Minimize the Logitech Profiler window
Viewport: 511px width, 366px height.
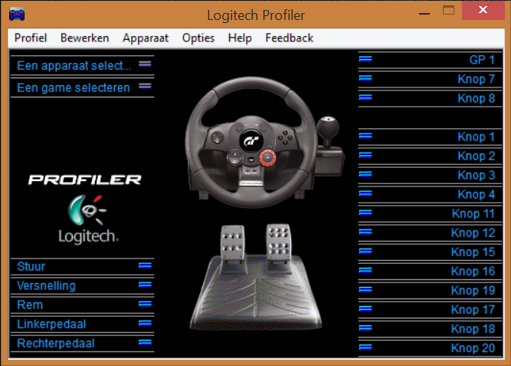424,13
